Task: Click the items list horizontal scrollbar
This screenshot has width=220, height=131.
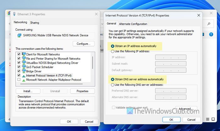Action: coord(51,84)
